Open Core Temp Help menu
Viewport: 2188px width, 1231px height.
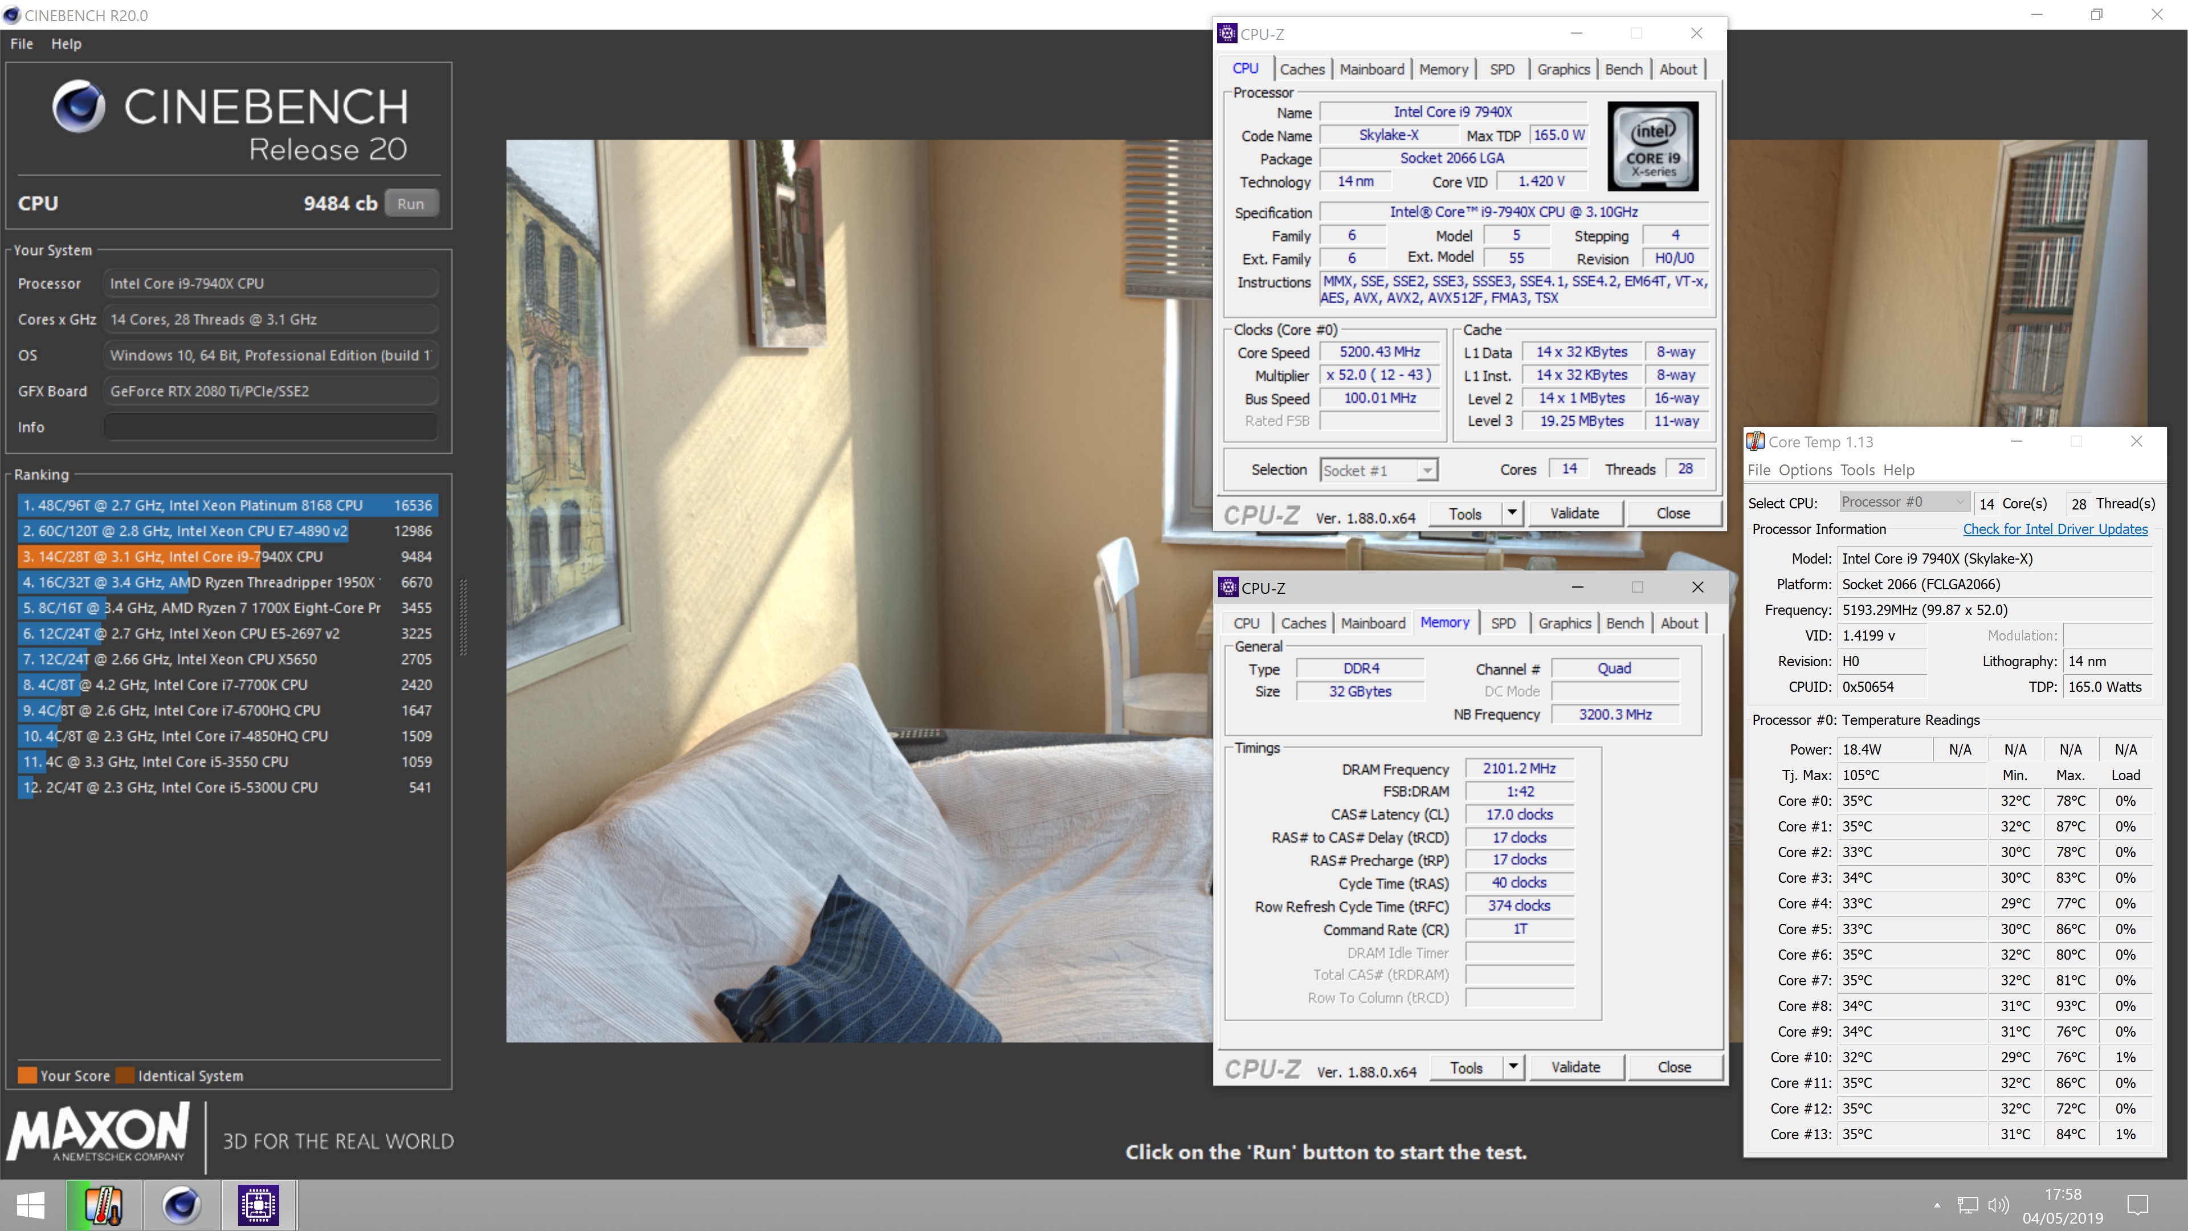[x=1899, y=470]
